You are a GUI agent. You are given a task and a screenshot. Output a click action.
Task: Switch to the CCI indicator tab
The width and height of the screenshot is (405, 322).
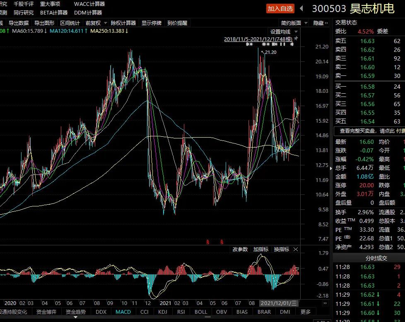pyautogui.click(x=145, y=312)
